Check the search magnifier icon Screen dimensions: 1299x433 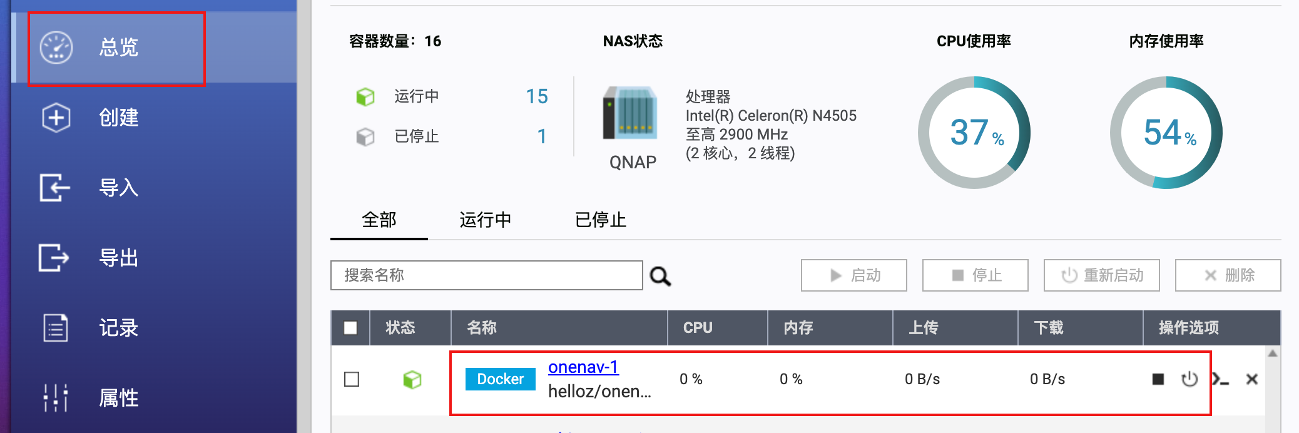click(661, 275)
